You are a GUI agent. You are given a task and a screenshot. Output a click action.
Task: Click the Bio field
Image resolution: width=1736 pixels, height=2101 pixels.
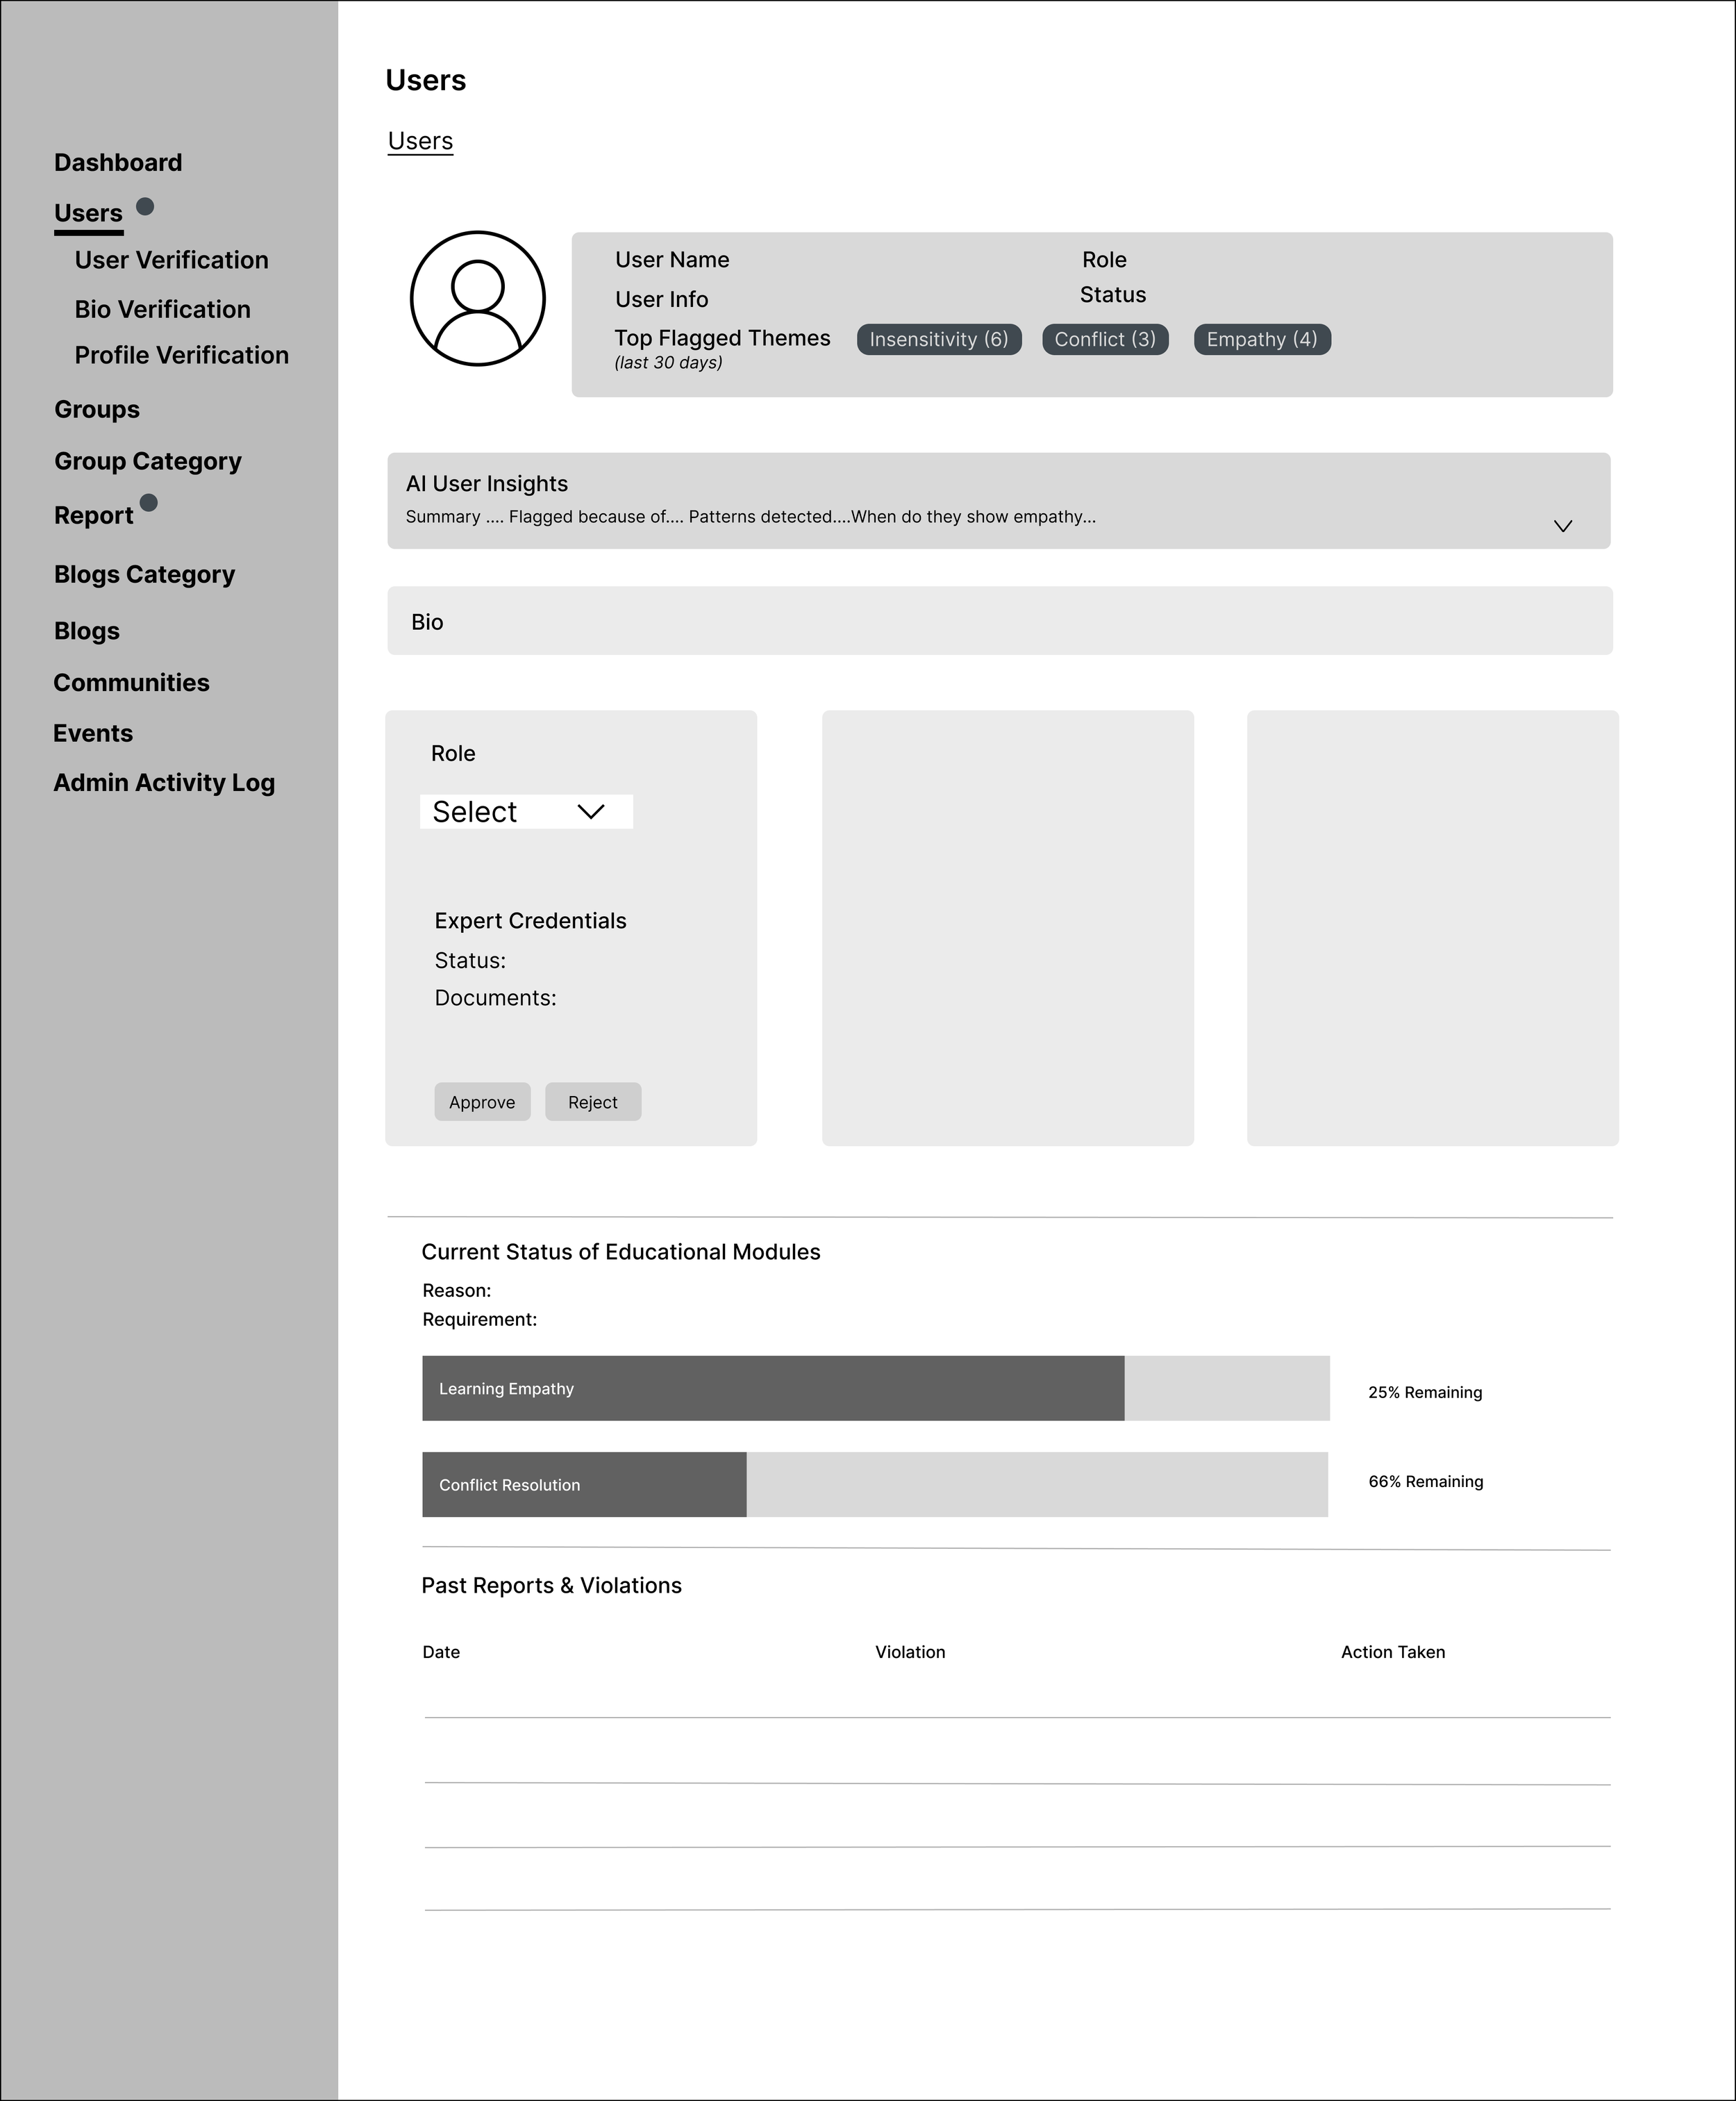(x=999, y=621)
